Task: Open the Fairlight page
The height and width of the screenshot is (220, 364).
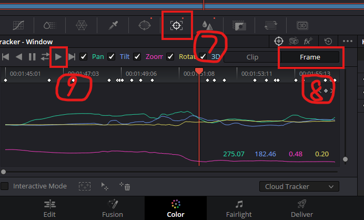Action: tap(239, 208)
